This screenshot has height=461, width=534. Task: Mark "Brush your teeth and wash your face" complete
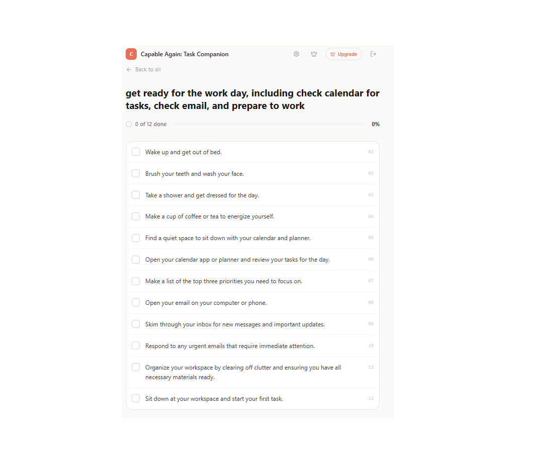(x=135, y=173)
